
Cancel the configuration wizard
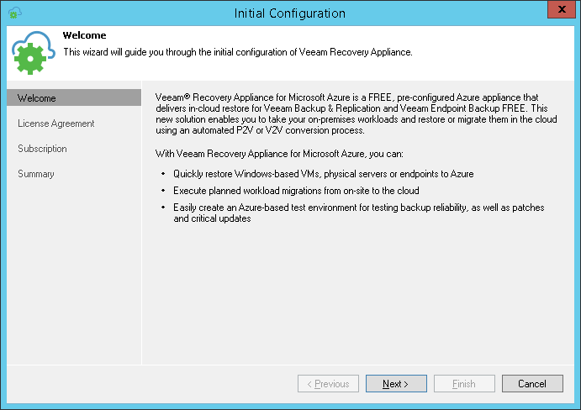coord(532,384)
